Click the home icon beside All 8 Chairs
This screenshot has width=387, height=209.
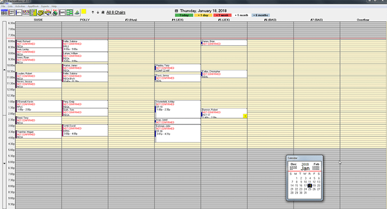(x=103, y=13)
